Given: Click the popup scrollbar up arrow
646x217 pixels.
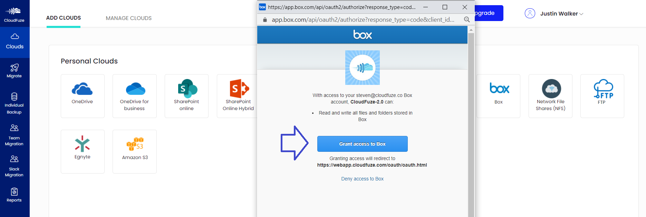Looking at the screenshot, I should pyautogui.click(x=471, y=30).
